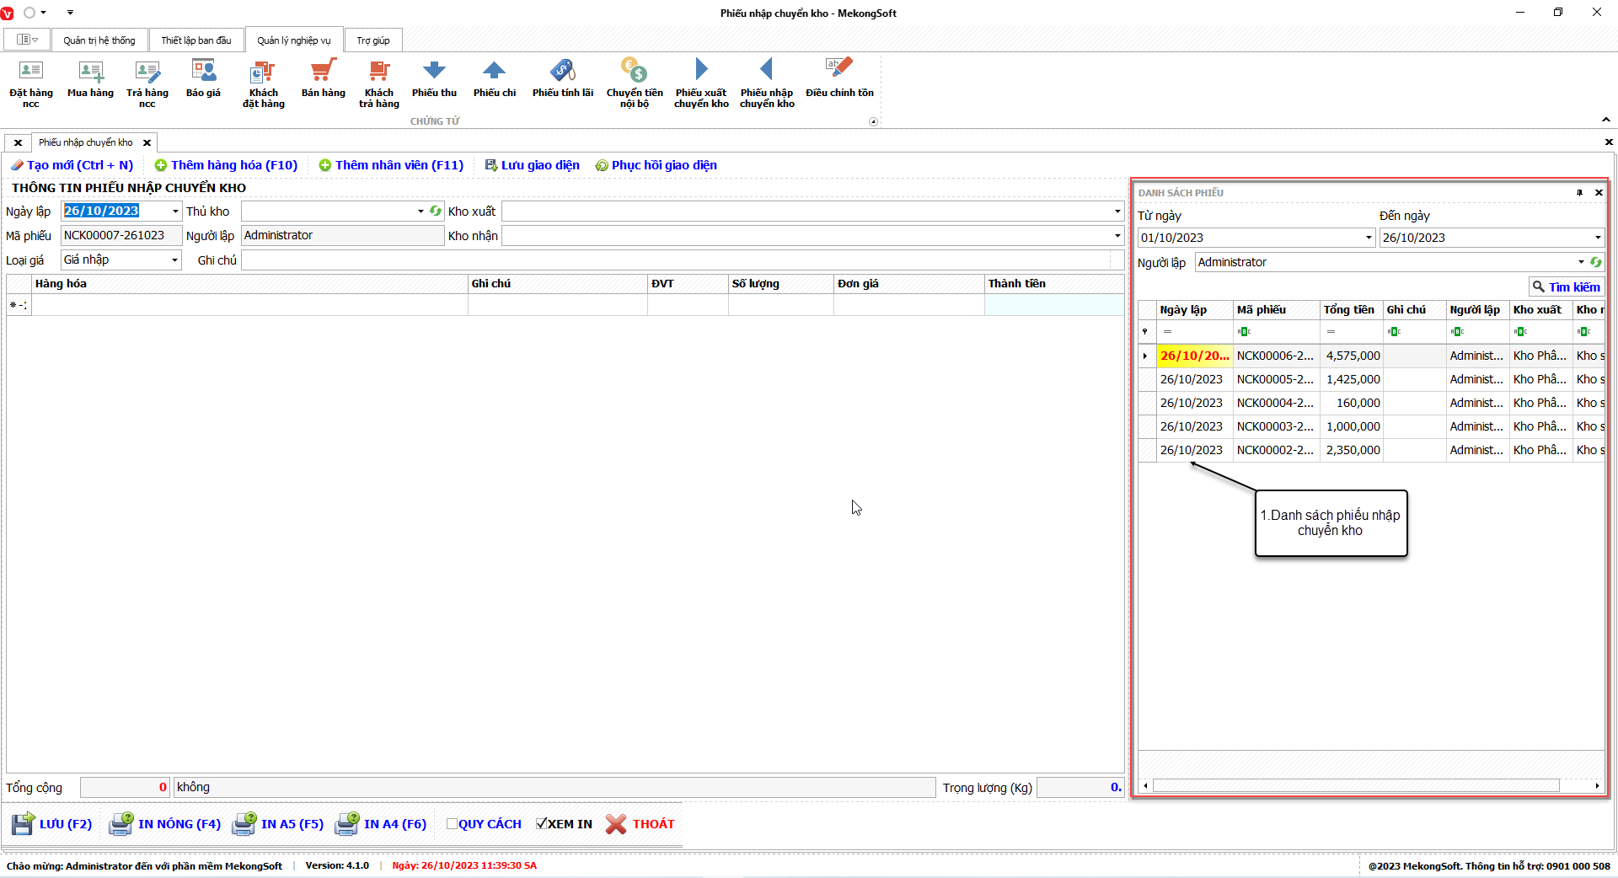Image resolution: width=1618 pixels, height=878 pixels.
Task: Switch to Quản trị hệ thống tab
Action: point(99,40)
